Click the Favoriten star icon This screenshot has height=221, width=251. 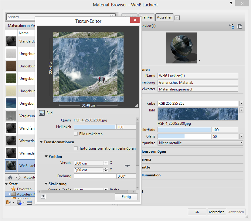[x=13, y=189]
